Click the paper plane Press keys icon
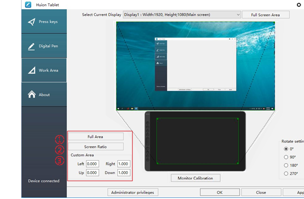 (x=32, y=22)
